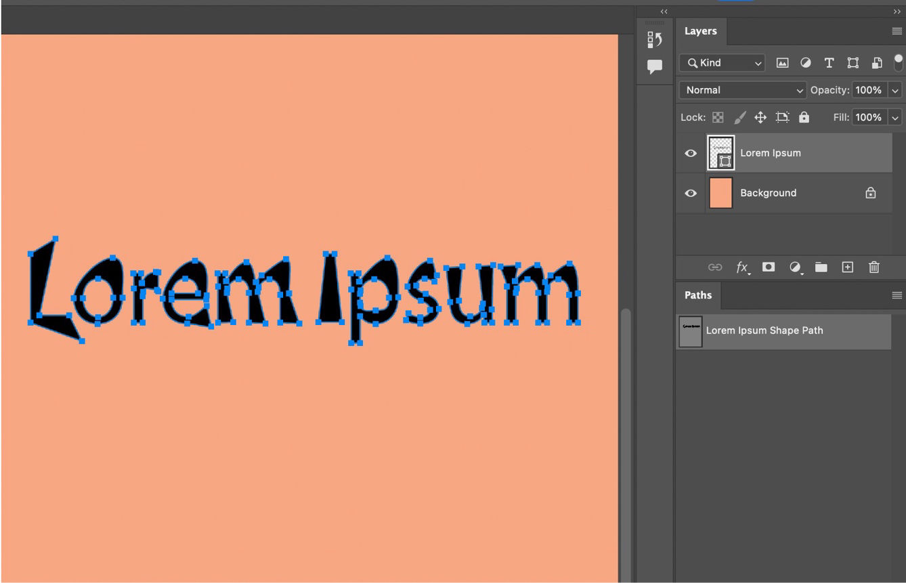Select the Lorem Ipsum Shape Path

[x=764, y=330]
